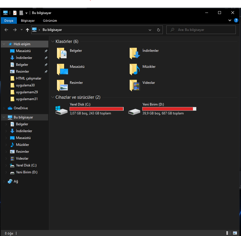This screenshot has width=241, height=236.
Task: Expand the ribbon with the chevron
Action: (x=230, y=20)
